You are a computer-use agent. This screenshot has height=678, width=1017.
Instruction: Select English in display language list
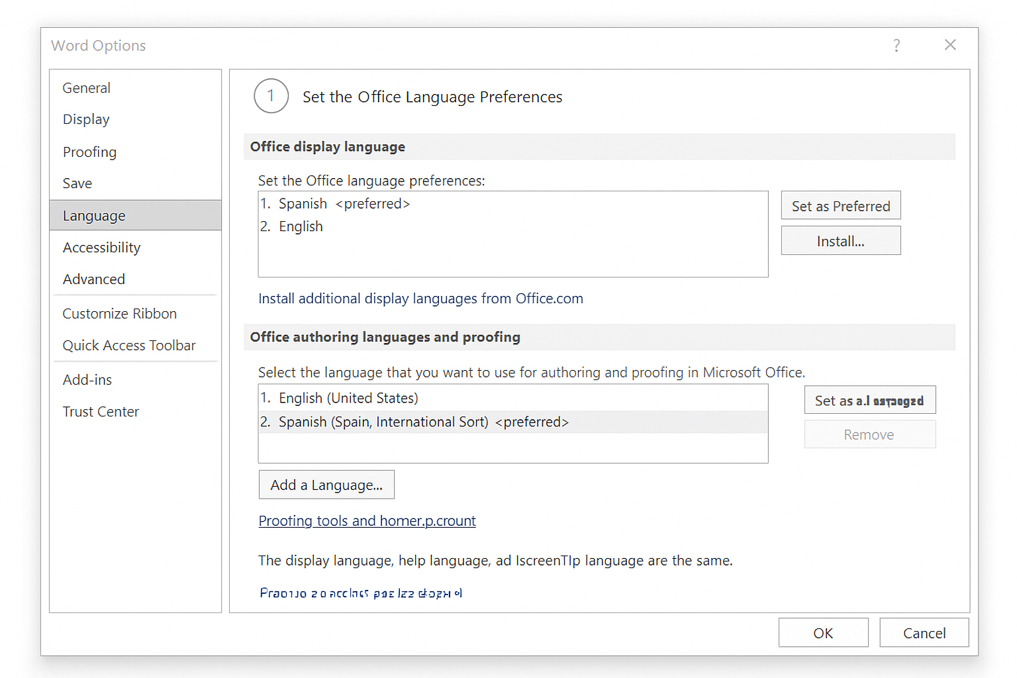coord(301,226)
